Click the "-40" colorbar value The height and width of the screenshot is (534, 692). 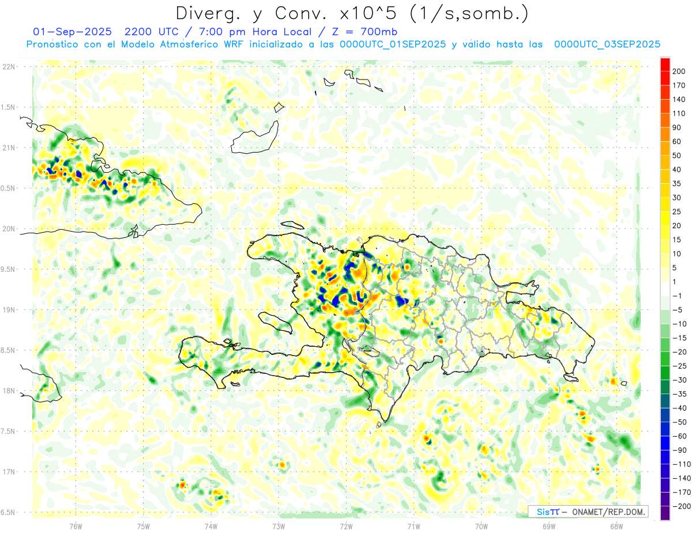pyautogui.click(x=679, y=407)
